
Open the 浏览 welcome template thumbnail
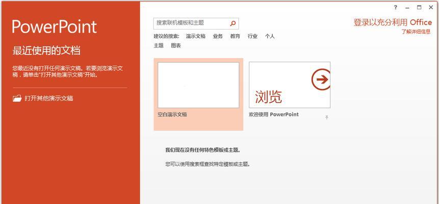point(290,85)
